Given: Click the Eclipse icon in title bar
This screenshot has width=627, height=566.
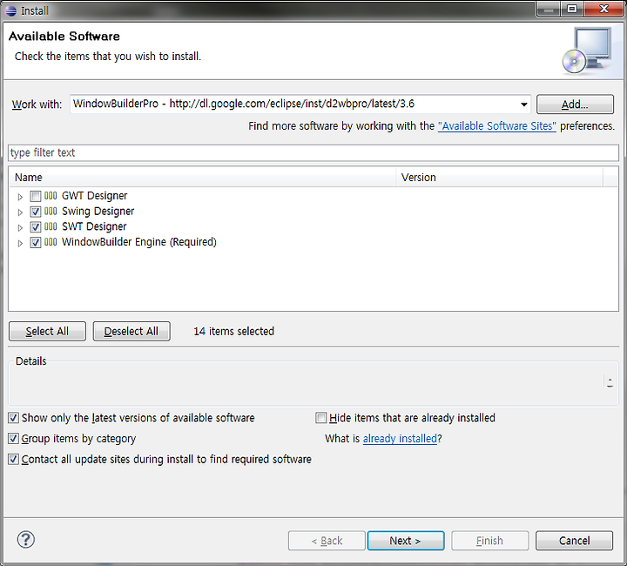Looking at the screenshot, I should coord(10,10).
